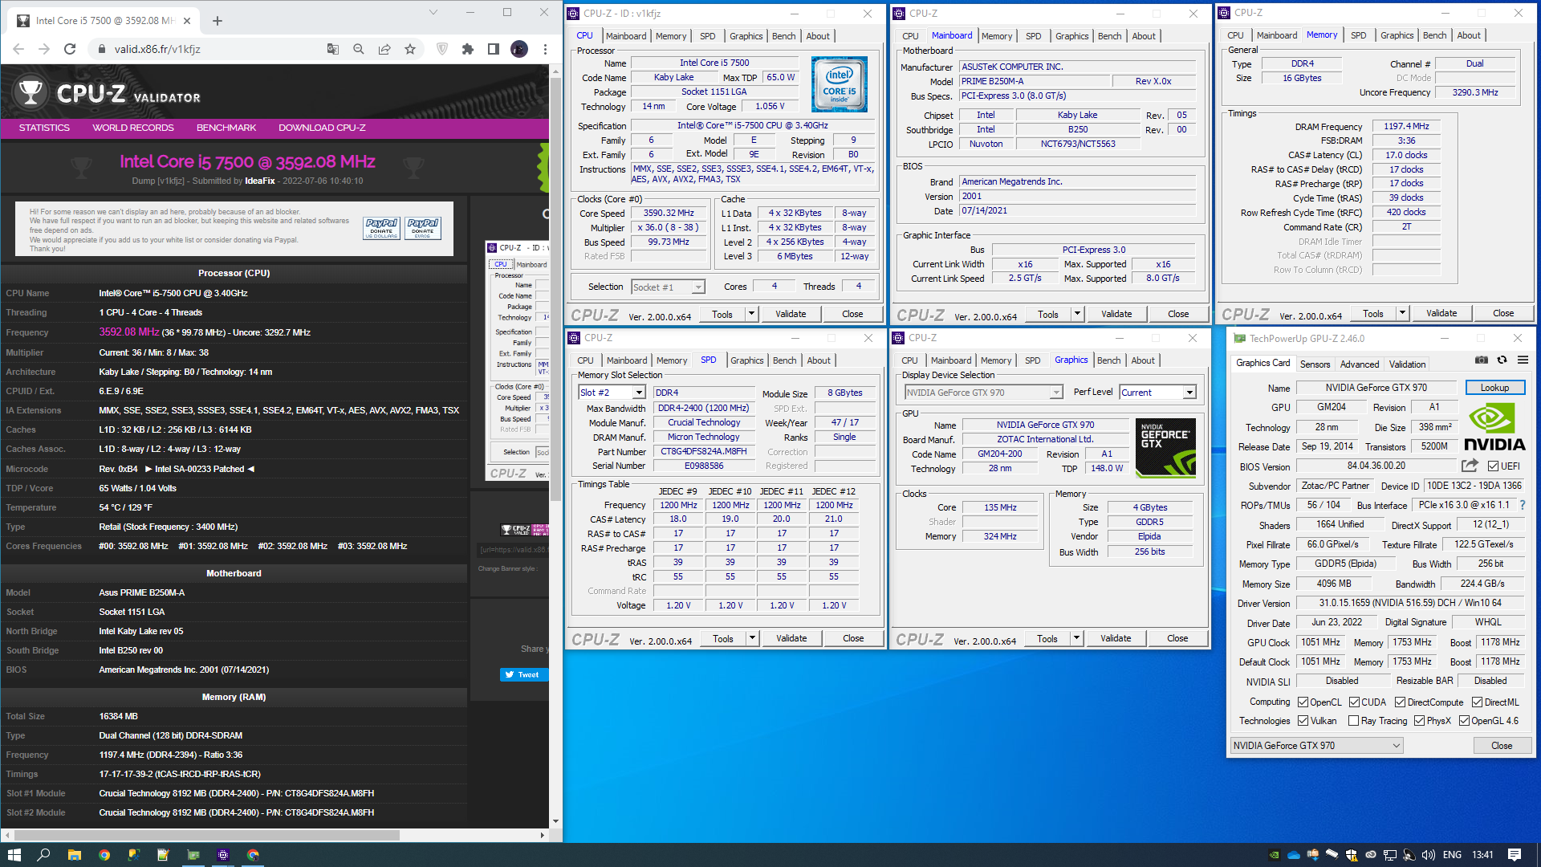Toggle the OpenGL 4.6 checkbox
This screenshot has width=1541, height=867.
1464,721
